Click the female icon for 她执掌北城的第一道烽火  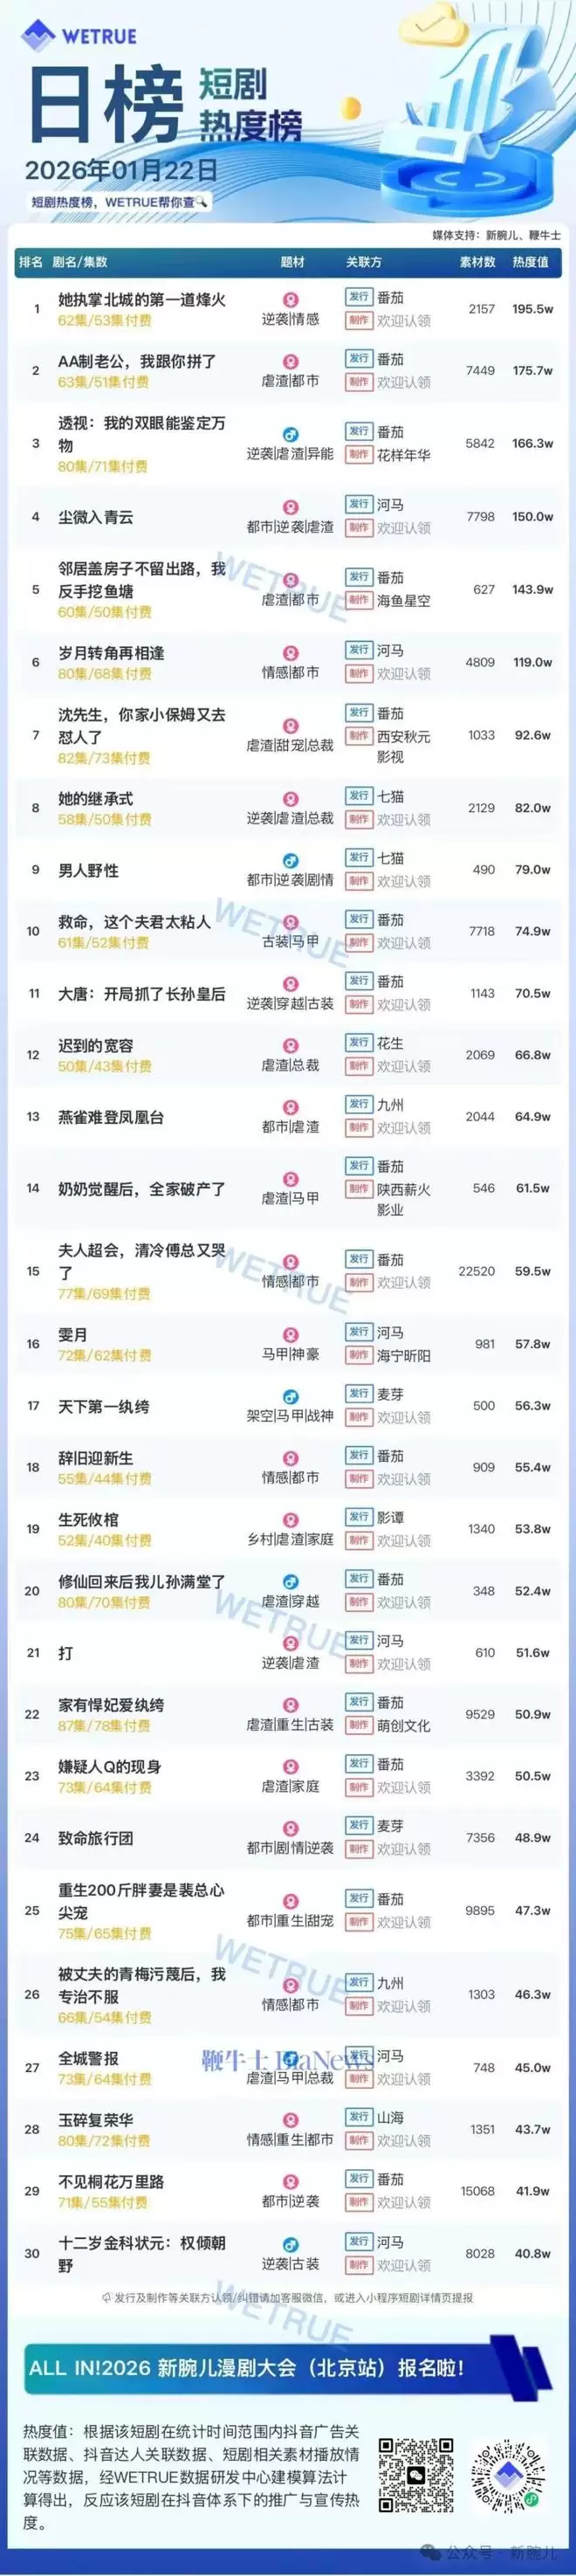(290, 299)
